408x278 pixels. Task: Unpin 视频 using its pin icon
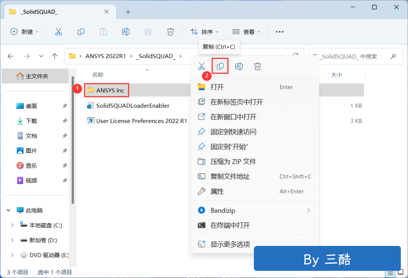coord(65,180)
